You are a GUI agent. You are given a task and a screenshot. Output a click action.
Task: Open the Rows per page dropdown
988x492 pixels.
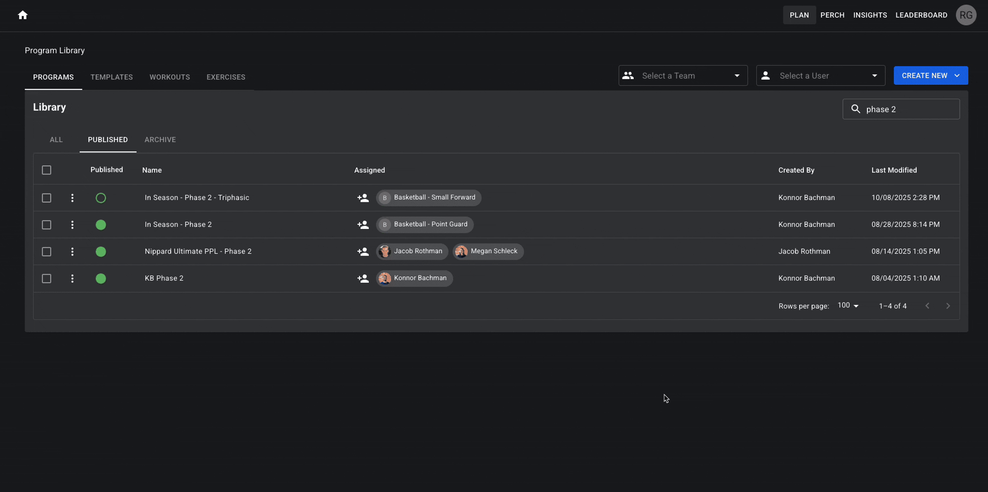pos(848,305)
